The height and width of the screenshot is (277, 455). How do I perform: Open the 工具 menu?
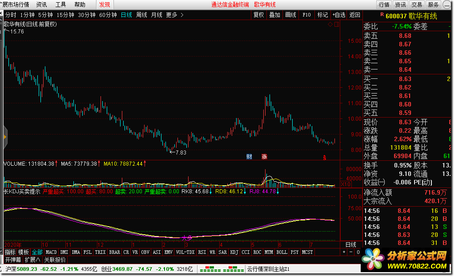click(60, 4)
